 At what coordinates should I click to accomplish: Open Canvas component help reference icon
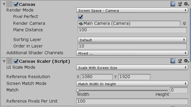tap(173, 4)
